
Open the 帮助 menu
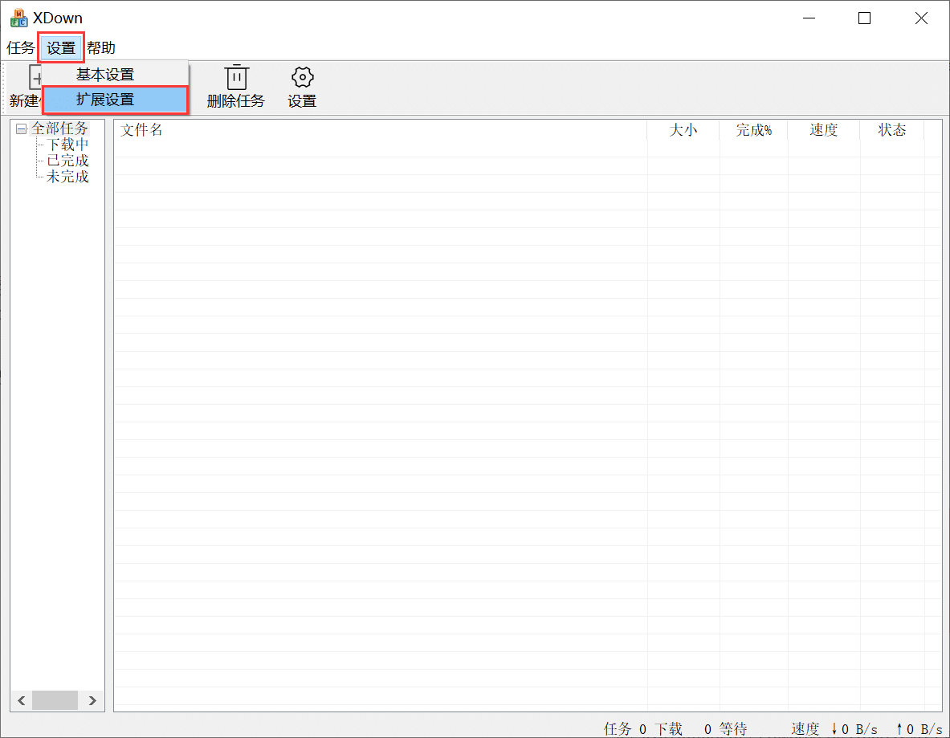[x=102, y=47]
